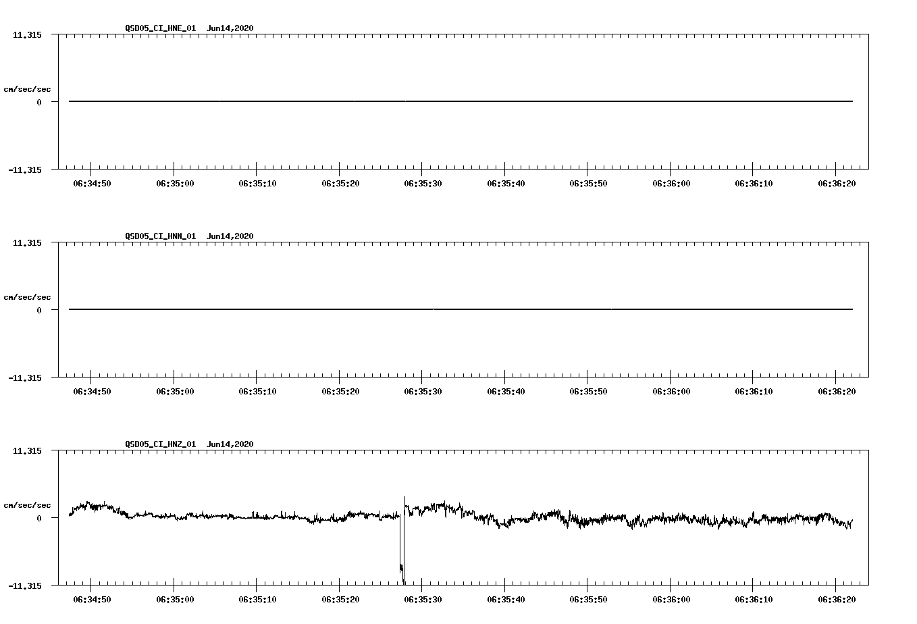The image size is (917, 624).
Task: Click the 06:36:20 label under the HNZ chart
Action: (x=837, y=600)
